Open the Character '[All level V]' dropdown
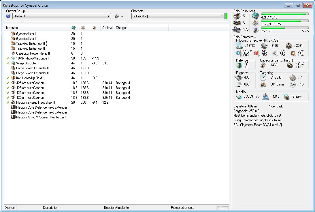 click(x=178, y=16)
